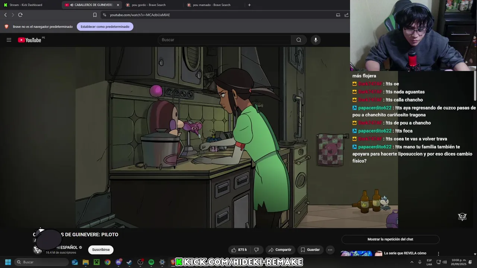Click the tray microphone status icon

pos(420,262)
